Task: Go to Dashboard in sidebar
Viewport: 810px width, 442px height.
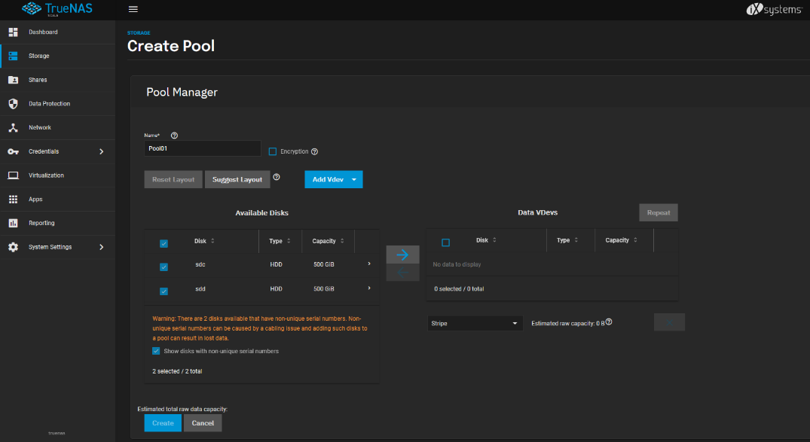Action: tap(44, 32)
